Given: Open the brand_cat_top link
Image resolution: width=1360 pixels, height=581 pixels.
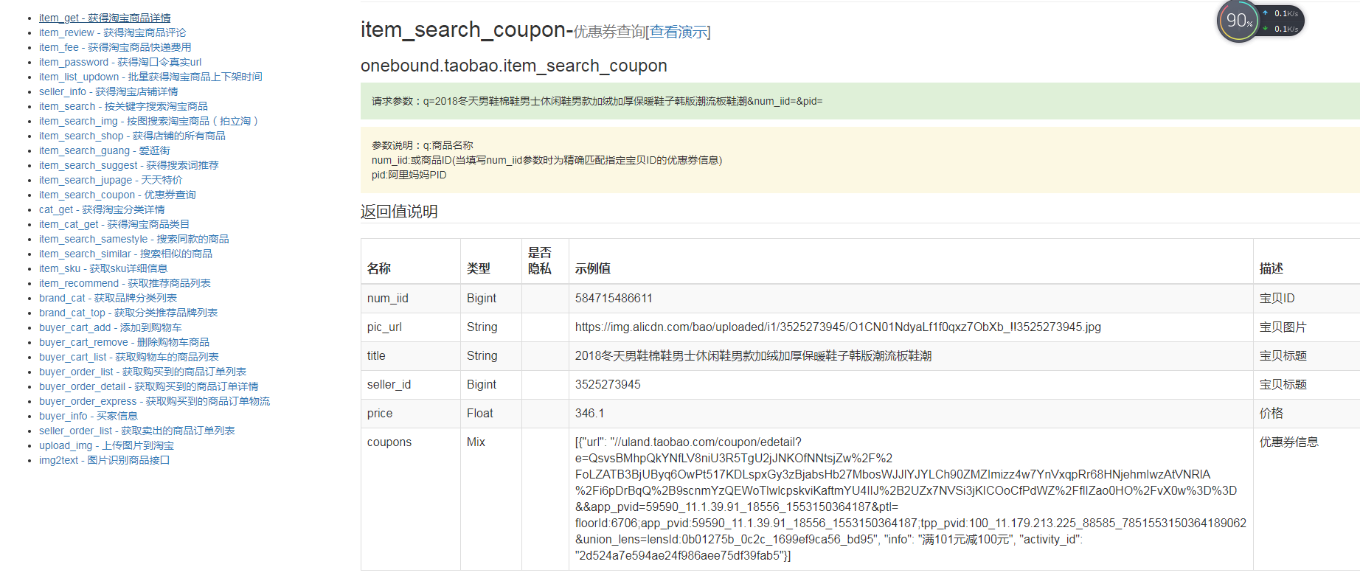Looking at the screenshot, I should [x=128, y=313].
